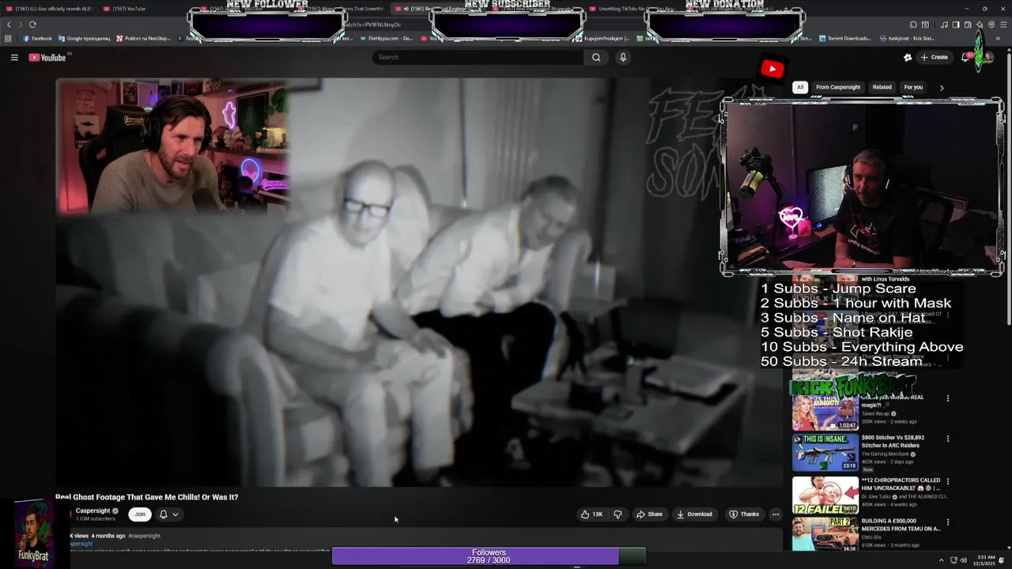The height and width of the screenshot is (569, 1012).
Task: Open options menu for '12 Chiropractors' video
Action: [x=948, y=481]
